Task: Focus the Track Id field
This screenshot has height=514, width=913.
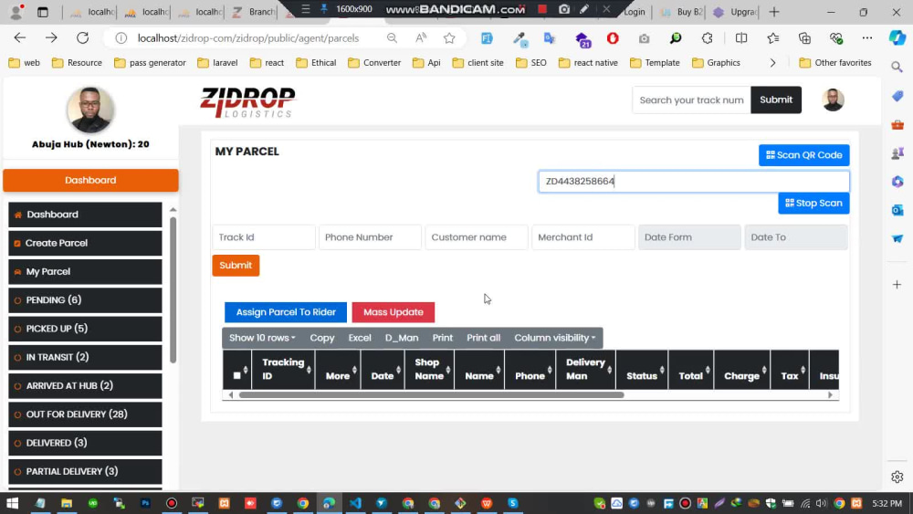Action: tap(264, 237)
